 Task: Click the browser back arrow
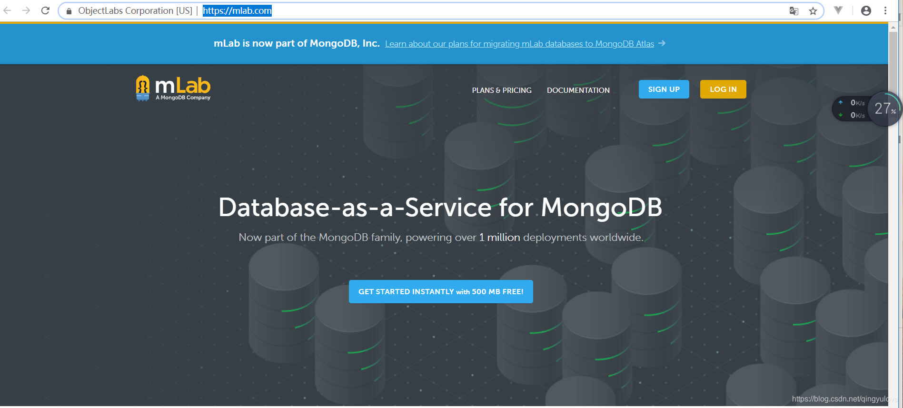(7, 10)
